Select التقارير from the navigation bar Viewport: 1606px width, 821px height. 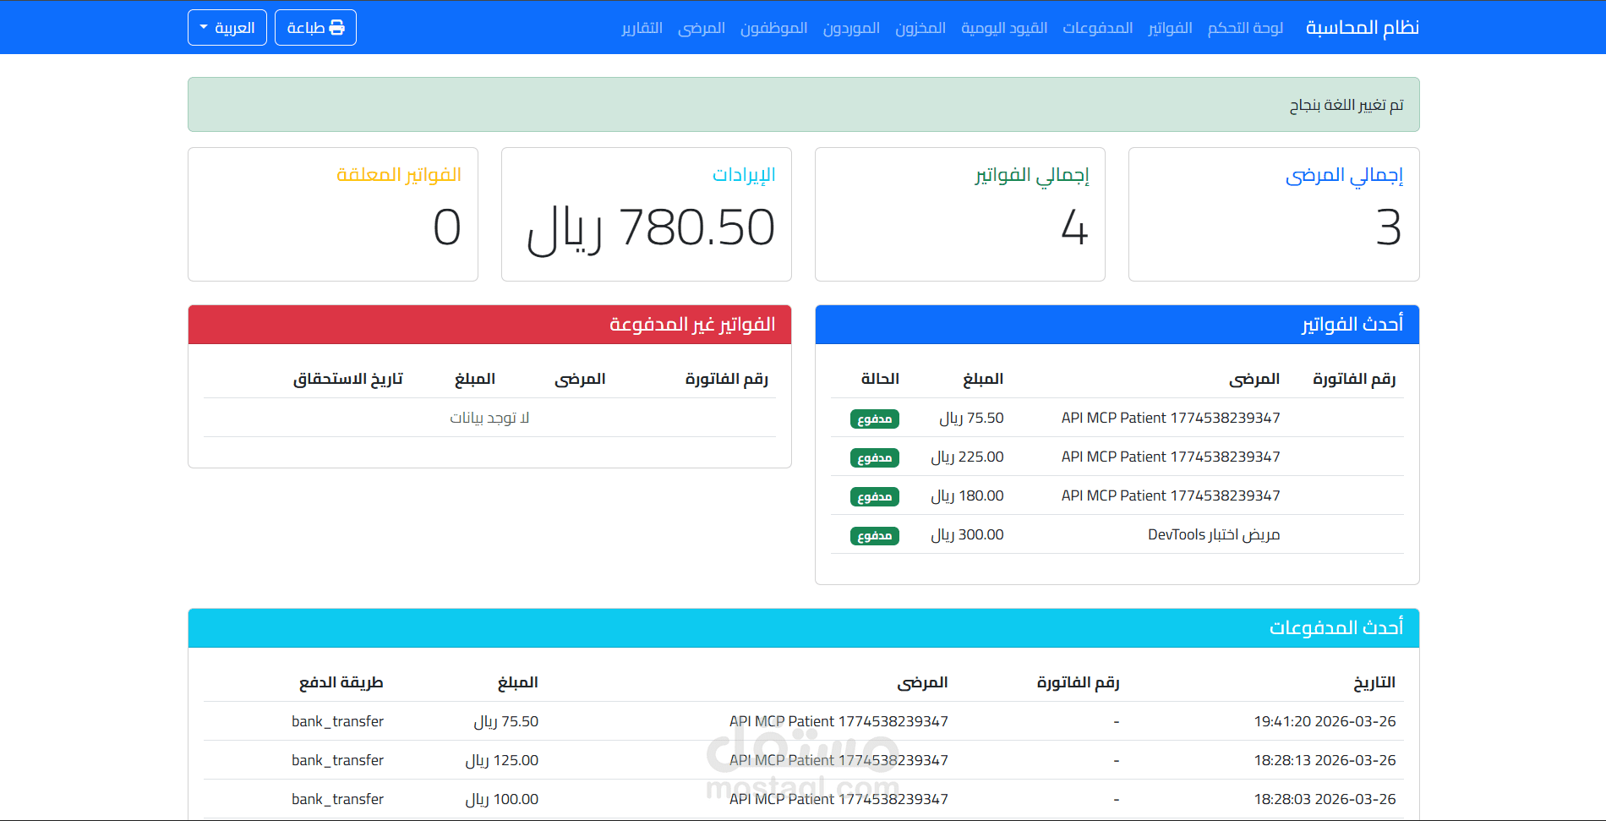[642, 27]
